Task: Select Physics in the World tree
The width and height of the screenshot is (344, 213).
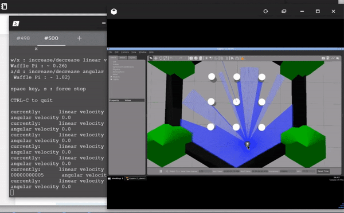Action: coord(116,69)
